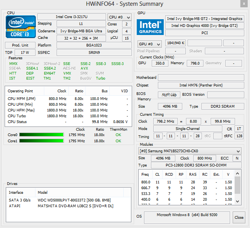Click the PCI bus field
This screenshot has width=250, height=228.
click(205, 33)
